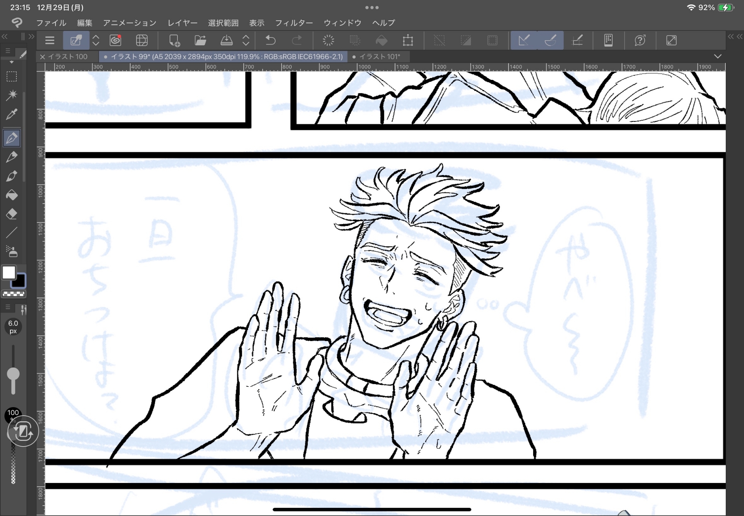
Task: Select the pencil tool
Action: click(x=12, y=157)
